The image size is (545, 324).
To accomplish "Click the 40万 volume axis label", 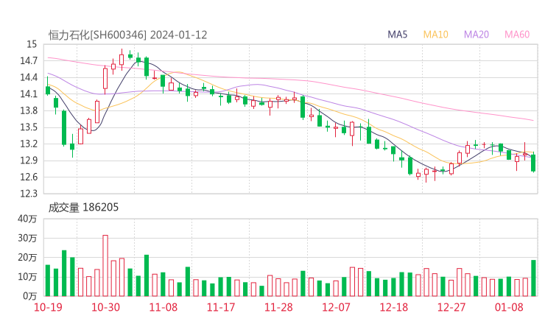I will pos(27,219).
